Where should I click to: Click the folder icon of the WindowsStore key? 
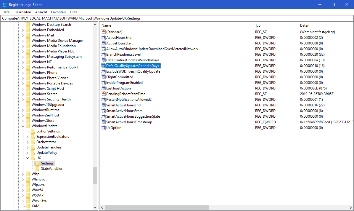[x=28, y=121]
